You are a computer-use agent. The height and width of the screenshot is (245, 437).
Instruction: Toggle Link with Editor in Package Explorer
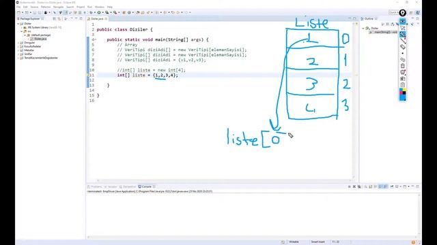(59, 18)
